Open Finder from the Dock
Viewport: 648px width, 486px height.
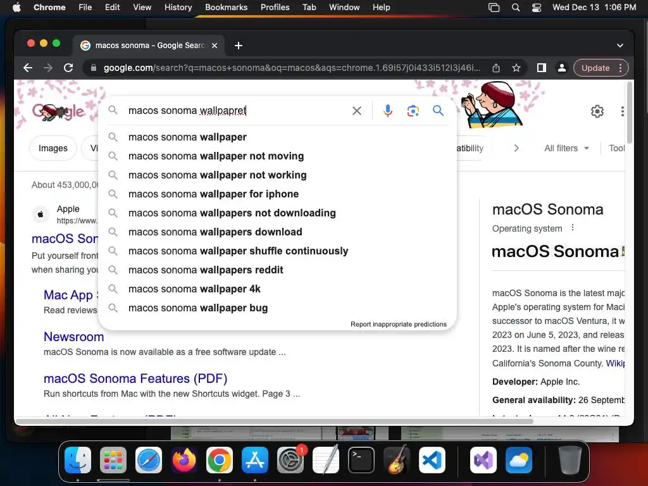(x=78, y=460)
